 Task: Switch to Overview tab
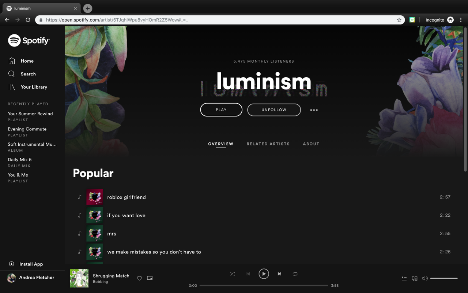click(221, 144)
